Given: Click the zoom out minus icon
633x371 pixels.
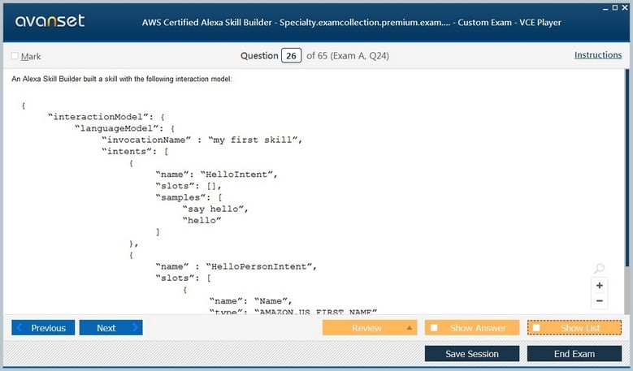Looking at the screenshot, I should point(599,301).
